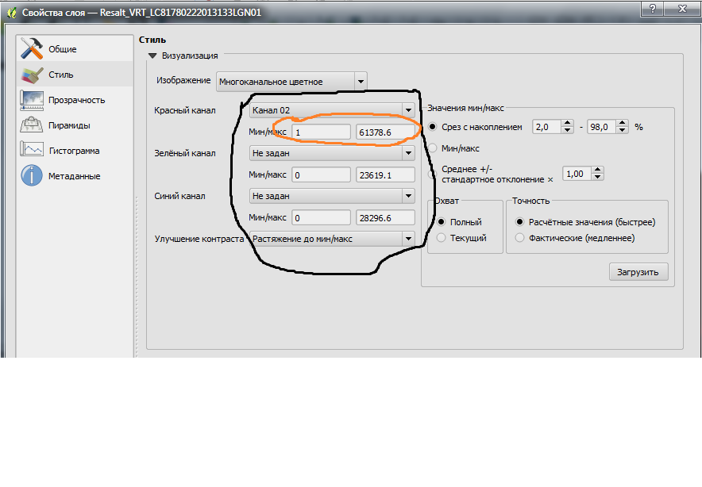
Task: Select the Полный extent radio button
Action: click(441, 222)
